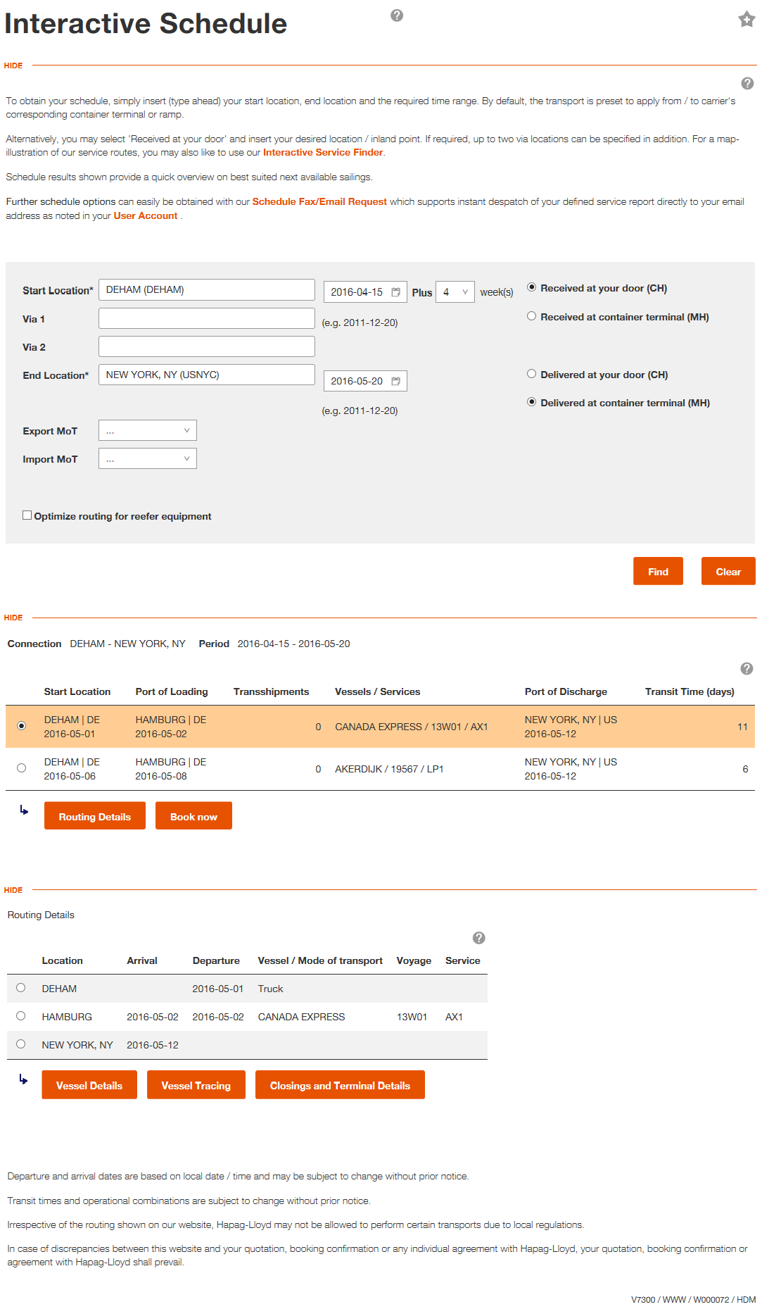The image size is (762, 1309).
Task: Click help icon above schedule results table
Action: point(747,668)
